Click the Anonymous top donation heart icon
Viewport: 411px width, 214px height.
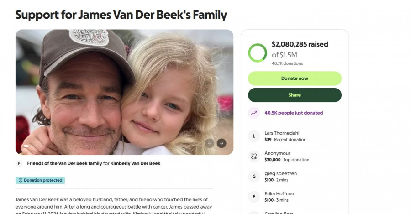pyautogui.click(x=254, y=156)
